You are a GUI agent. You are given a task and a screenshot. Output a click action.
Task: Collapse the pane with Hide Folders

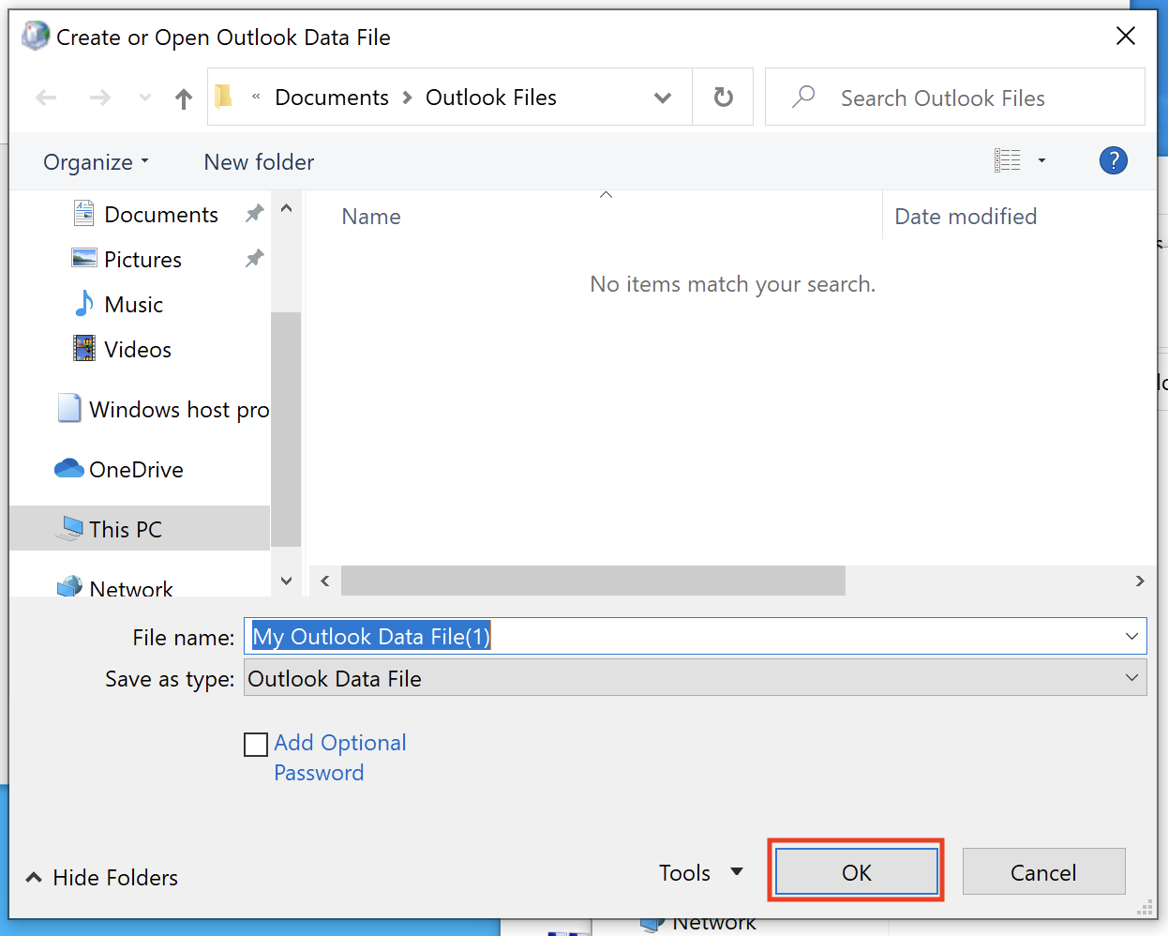coord(101,878)
